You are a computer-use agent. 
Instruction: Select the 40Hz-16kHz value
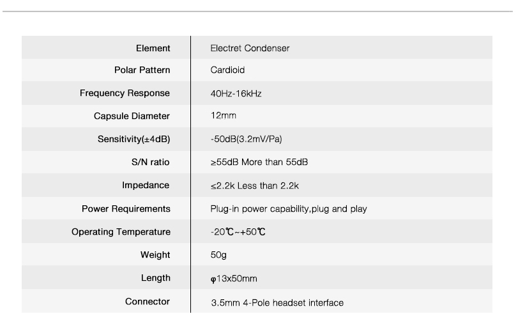click(236, 93)
